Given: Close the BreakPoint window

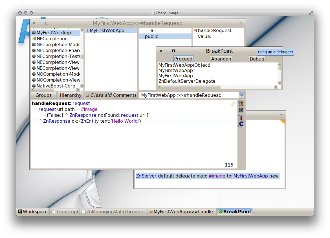Looking at the screenshot, I should pos(160,51).
